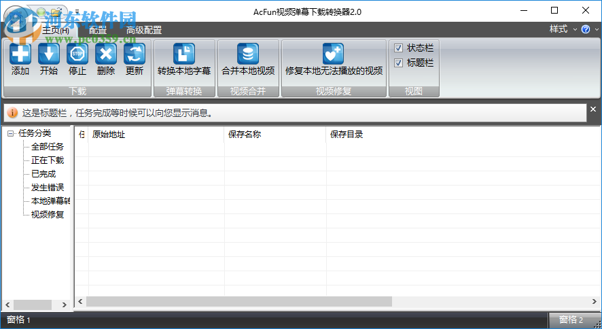
Task: Click the 任务分类 root tree label
Action: pyautogui.click(x=35, y=133)
